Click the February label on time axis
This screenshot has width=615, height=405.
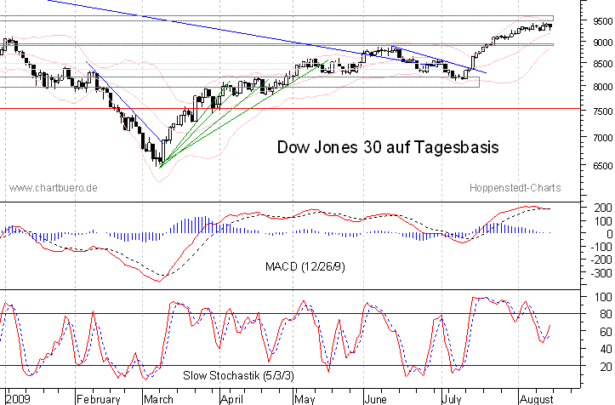pos(99,400)
